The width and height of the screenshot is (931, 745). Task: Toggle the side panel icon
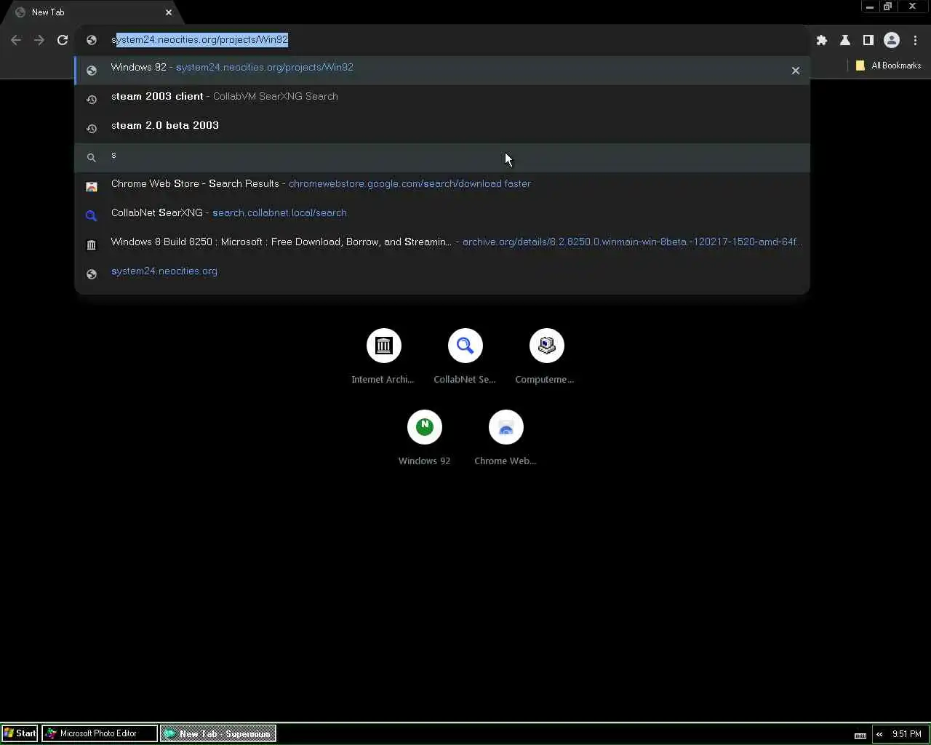pos(868,40)
